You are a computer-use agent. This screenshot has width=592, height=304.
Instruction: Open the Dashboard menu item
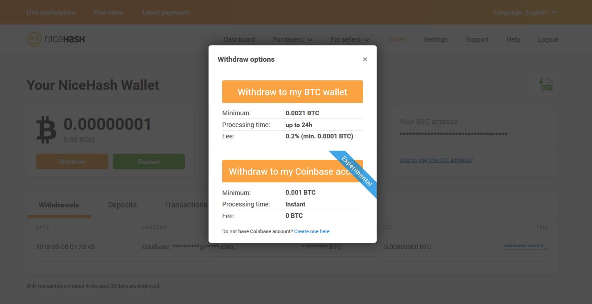pos(239,39)
